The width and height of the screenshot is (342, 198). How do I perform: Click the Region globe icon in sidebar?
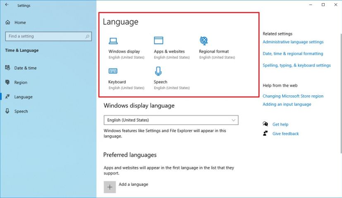pyautogui.click(x=7, y=82)
